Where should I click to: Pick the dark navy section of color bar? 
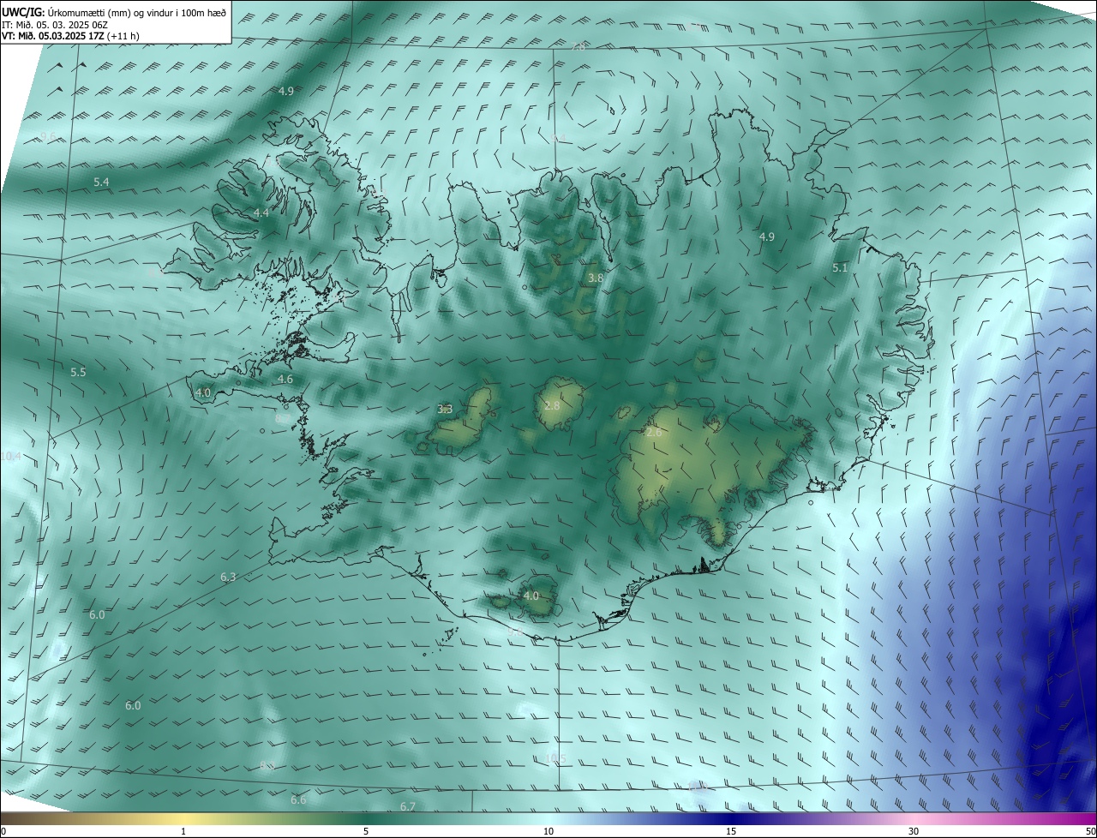click(x=731, y=819)
